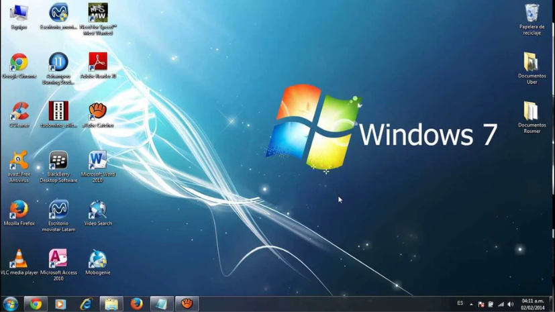Open the Papelera de reciclaje
The height and width of the screenshot is (312, 555).
tap(532, 13)
